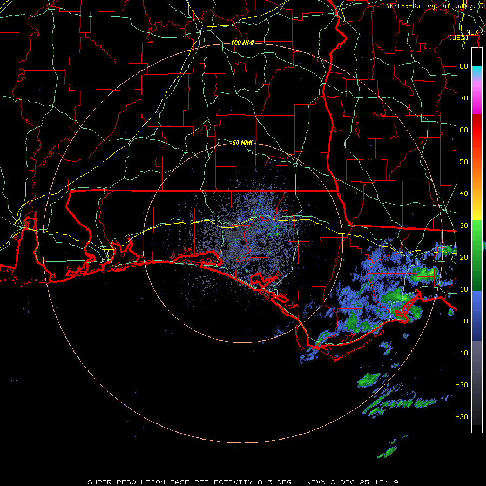Click the cyan band atop the color bar
The image size is (486, 486).
[x=477, y=71]
